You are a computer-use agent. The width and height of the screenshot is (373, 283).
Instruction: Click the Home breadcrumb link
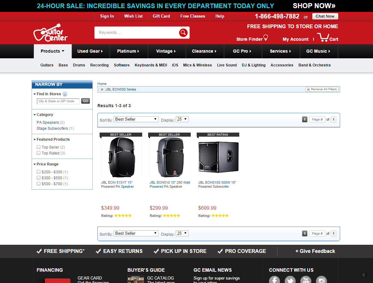(x=102, y=84)
